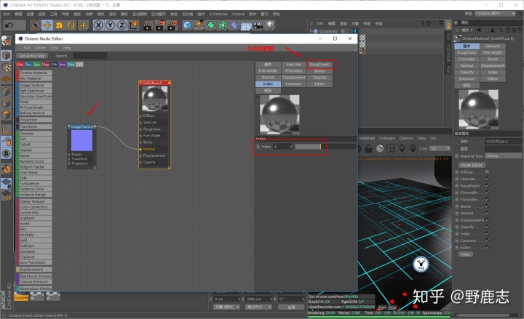Toggle the Specular checkbox in attributes
The height and width of the screenshot is (319, 524).
point(487,179)
